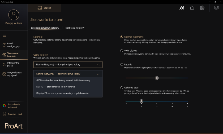Select the Ręcznie radio button
This screenshot has height=134, width=223.
click(x=122, y=65)
